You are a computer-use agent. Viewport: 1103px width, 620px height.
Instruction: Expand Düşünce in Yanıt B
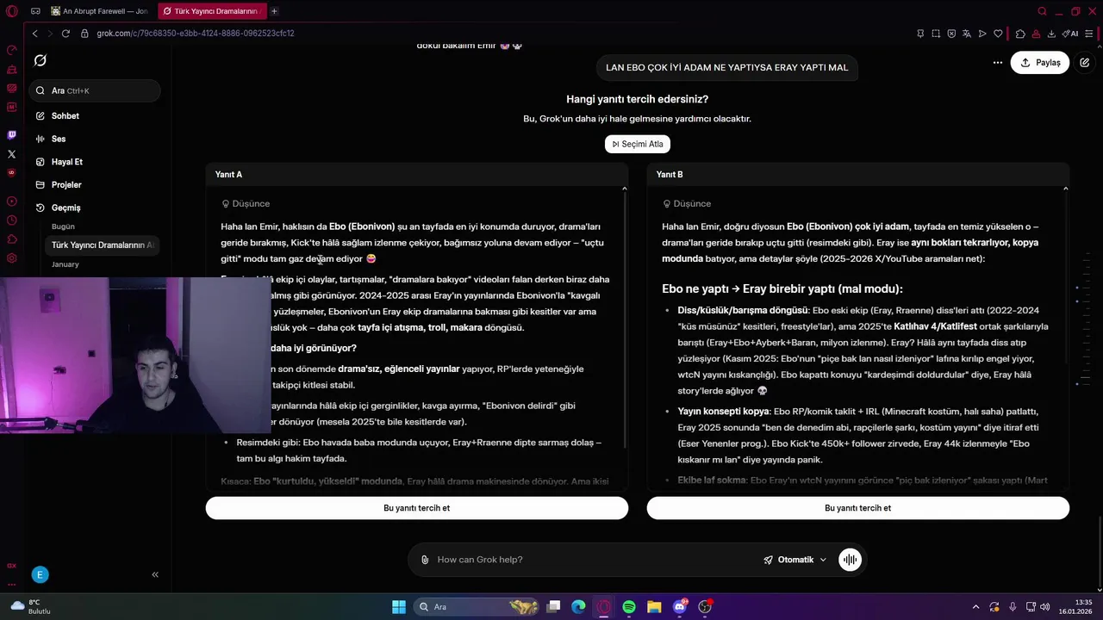pos(687,204)
